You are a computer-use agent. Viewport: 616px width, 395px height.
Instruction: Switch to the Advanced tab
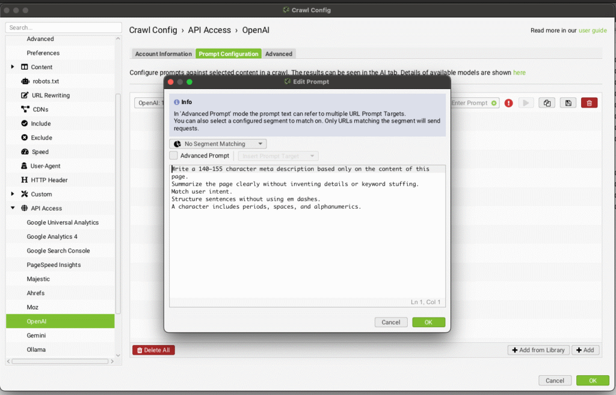pos(279,54)
